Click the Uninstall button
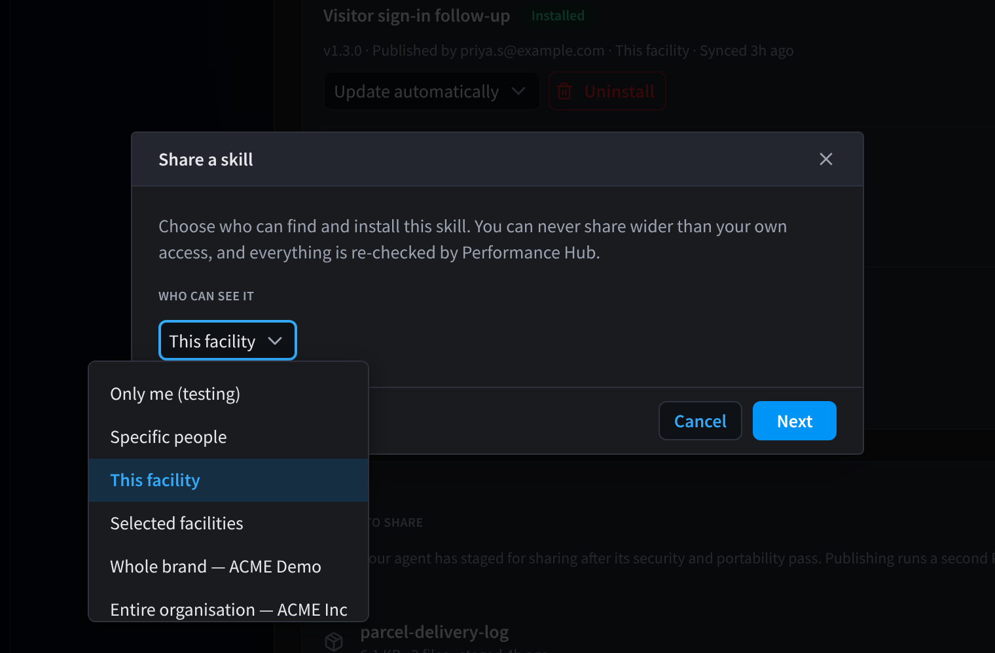This screenshot has height=653, width=995. click(x=607, y=91)
